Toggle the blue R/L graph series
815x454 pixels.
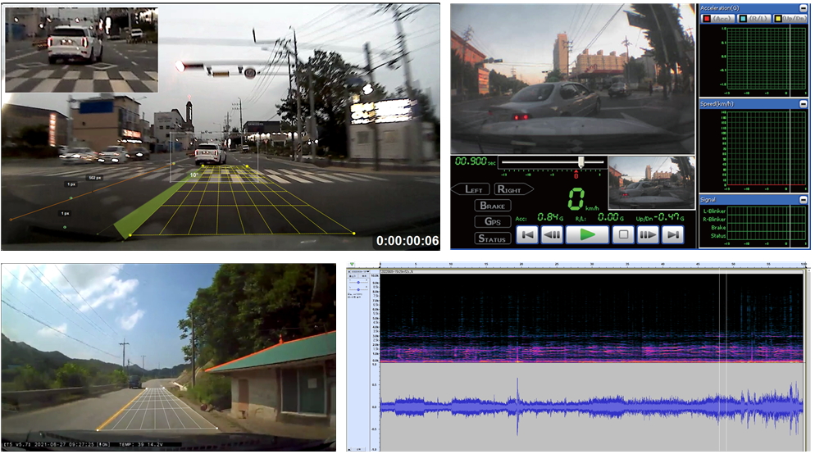tap(754, 18)
